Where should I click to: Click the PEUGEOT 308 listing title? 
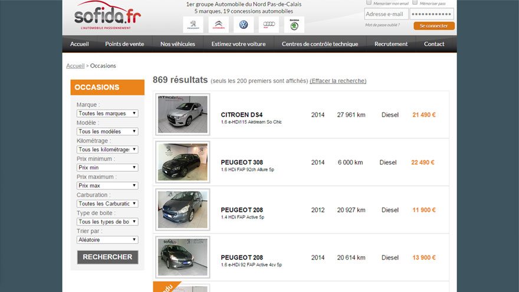click(242, 162)
